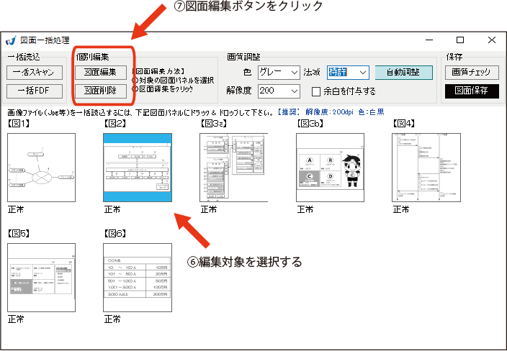Select the 図3a drawing thumbnail
507x351 pixels.
click(x=233, y=168)
